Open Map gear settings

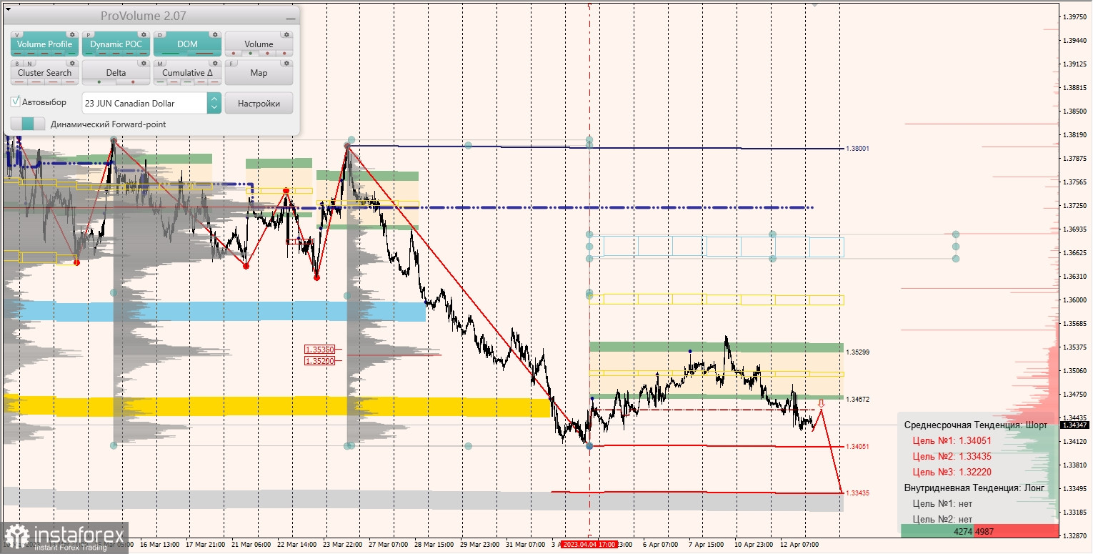[286, 63]
